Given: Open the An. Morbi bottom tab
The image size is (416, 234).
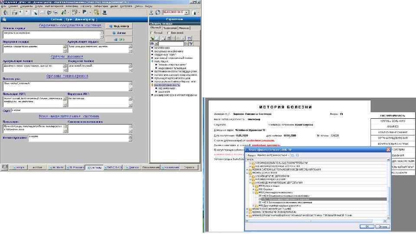Looking at the screenshot, I should (x=56, y=167).
